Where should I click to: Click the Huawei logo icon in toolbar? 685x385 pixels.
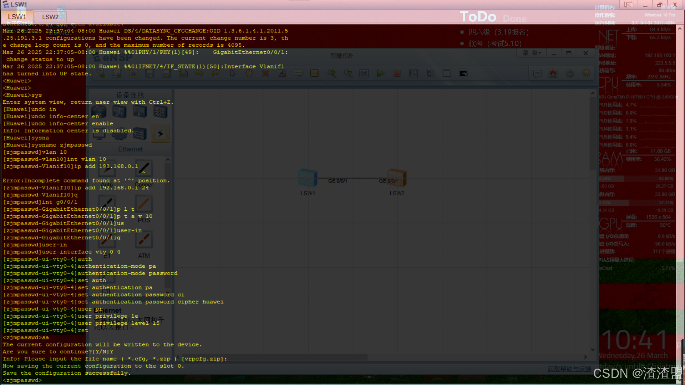553,73
